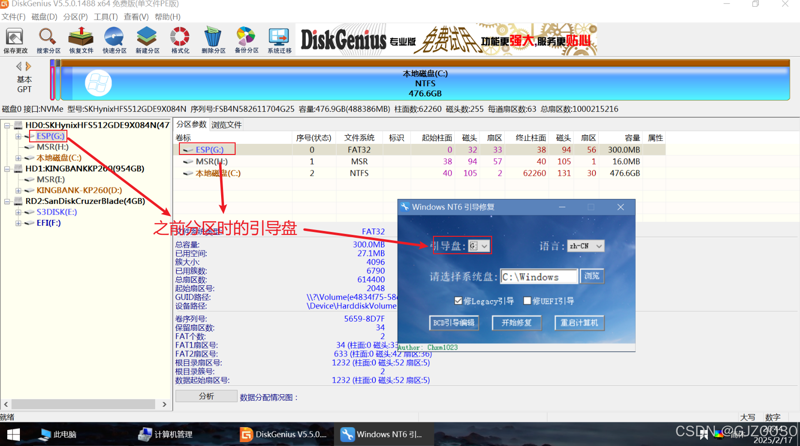Switch to the 分区参数 tab
Image resolution: width=800 pixels, height=446 pixels.
[191, 124]
